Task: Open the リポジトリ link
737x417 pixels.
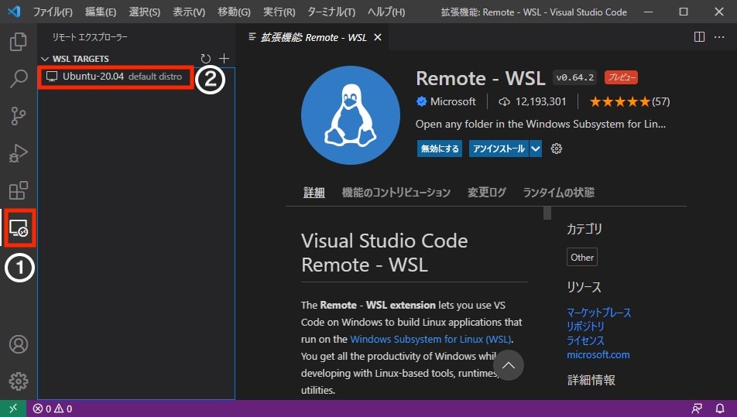Action: [585, 326]
